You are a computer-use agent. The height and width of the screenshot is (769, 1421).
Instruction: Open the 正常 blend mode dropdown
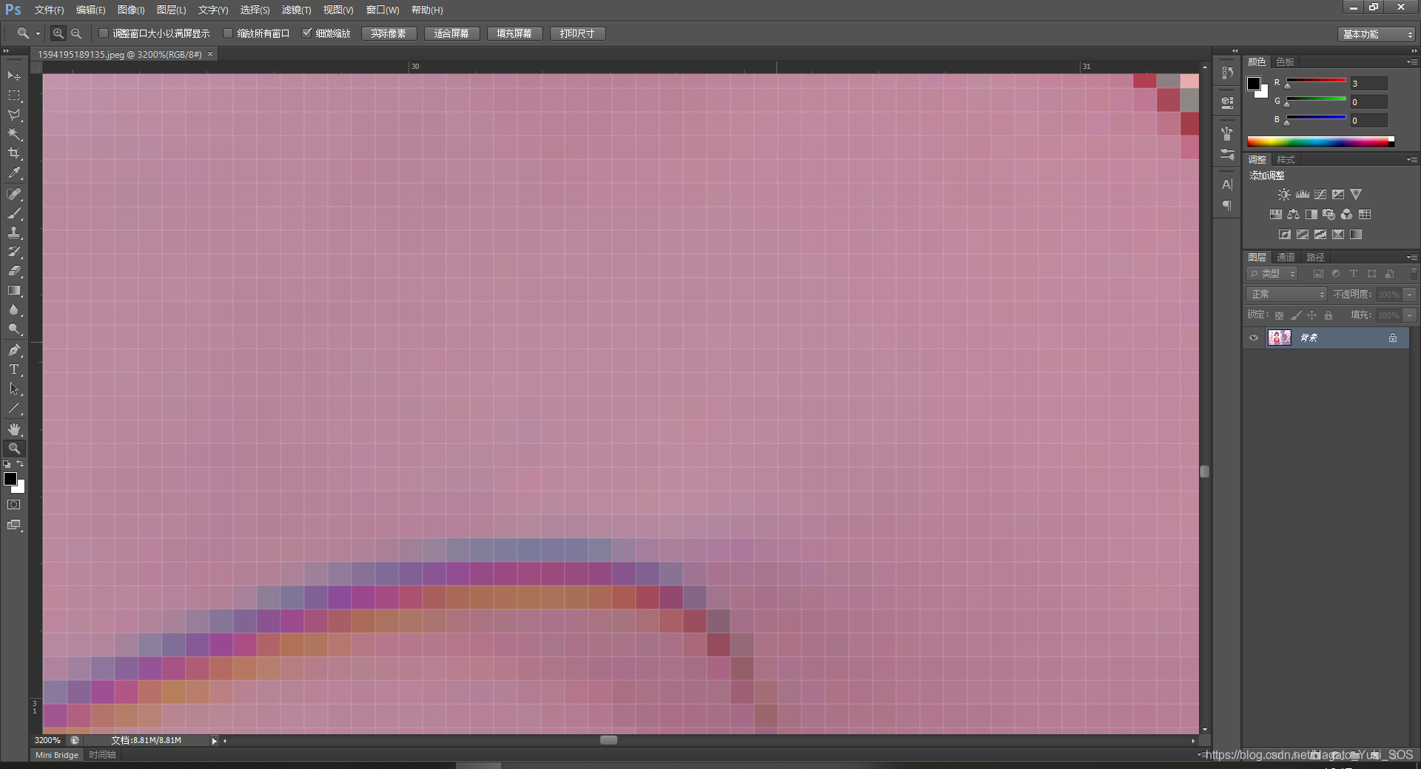(1286, 295)
